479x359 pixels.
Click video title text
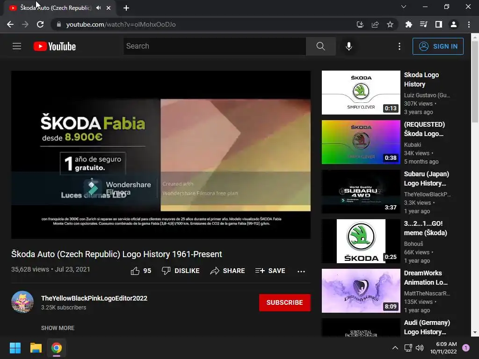(x=116, y=254)
